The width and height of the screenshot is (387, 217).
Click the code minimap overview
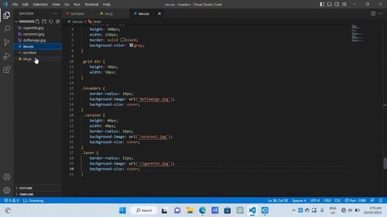(357, 33)
